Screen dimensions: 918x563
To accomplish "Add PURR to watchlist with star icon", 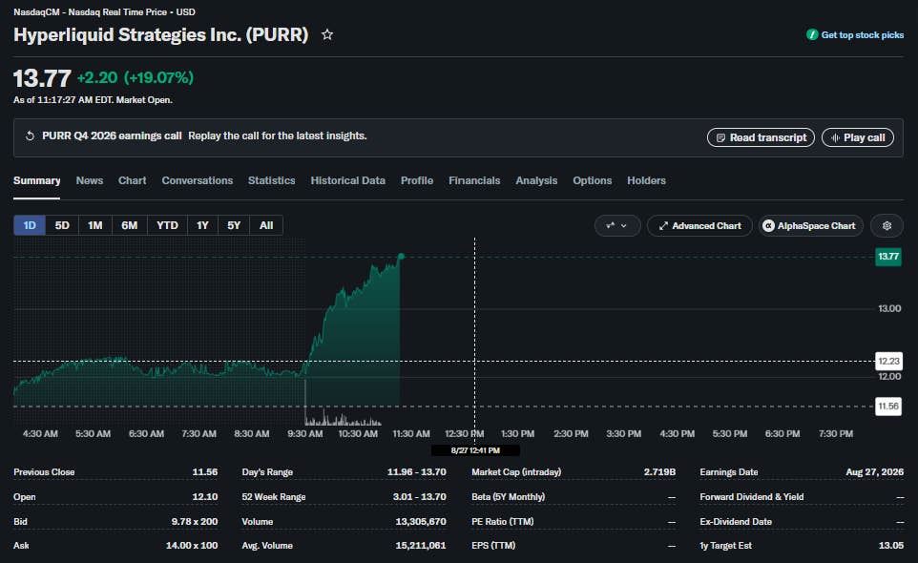I will coord(327,35).
